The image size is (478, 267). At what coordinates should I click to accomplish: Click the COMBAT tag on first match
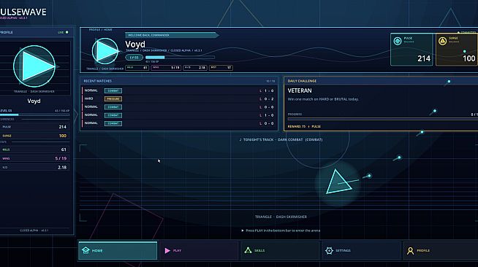(x=113, y=90)
